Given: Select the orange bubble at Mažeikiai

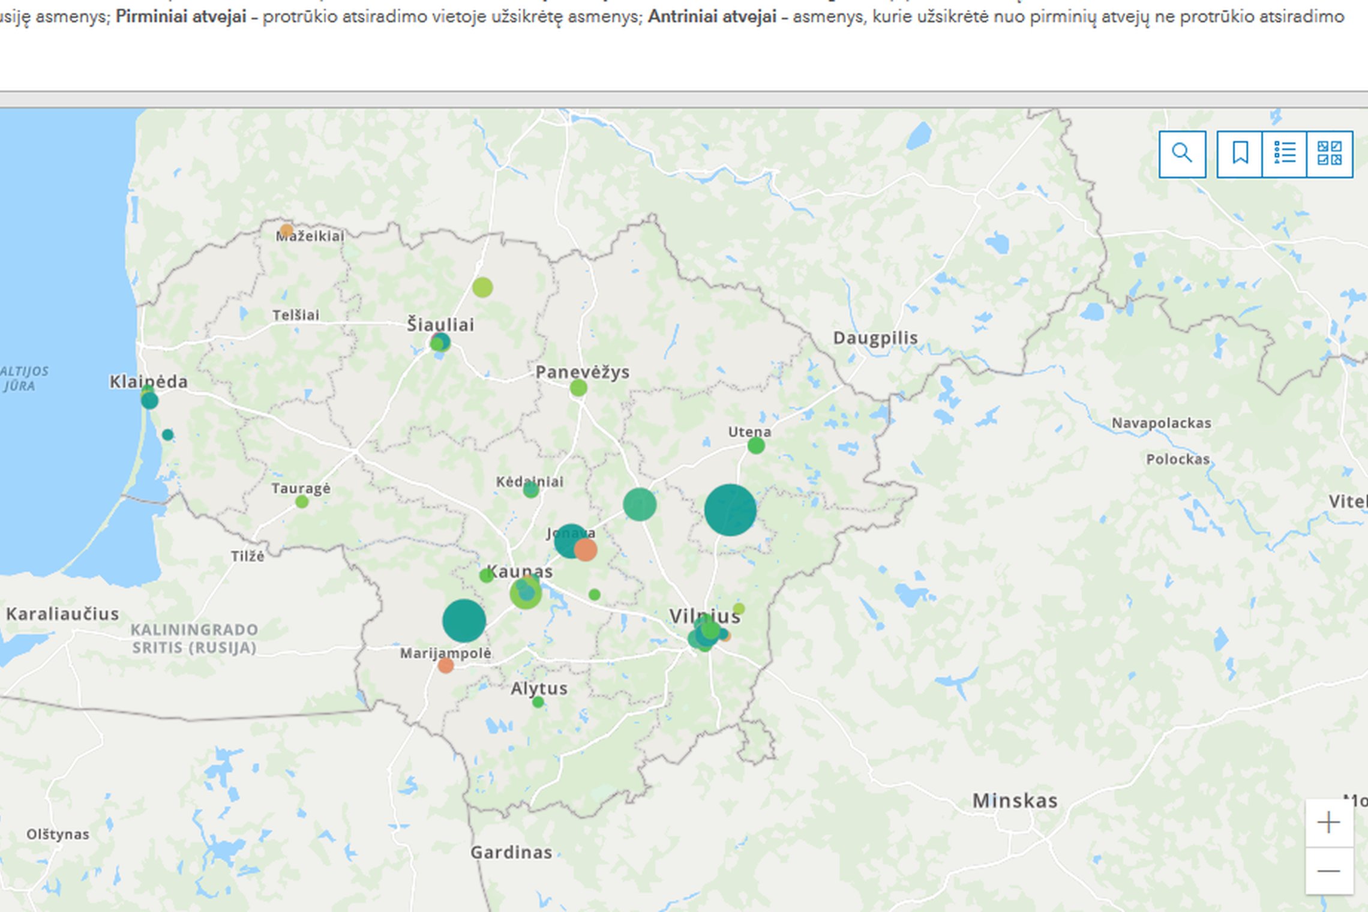Looking at the screenshot, I should coord(287,230).
